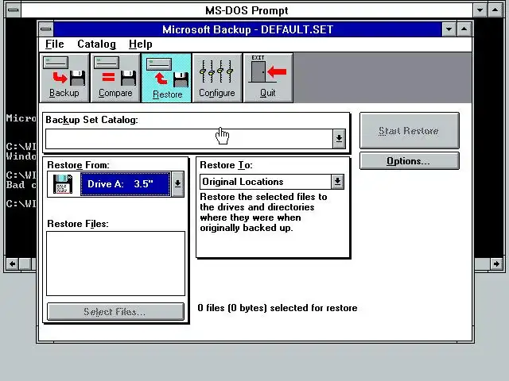The image size is (509, 381).
Task: Click the floppy disk icon by Drive A
Action: click(63, 184)
